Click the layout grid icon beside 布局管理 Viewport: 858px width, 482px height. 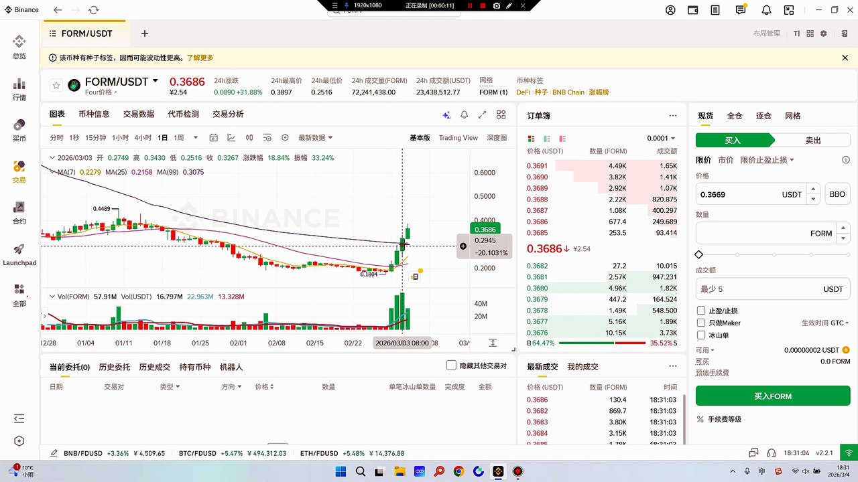click(x=810, y=33)
